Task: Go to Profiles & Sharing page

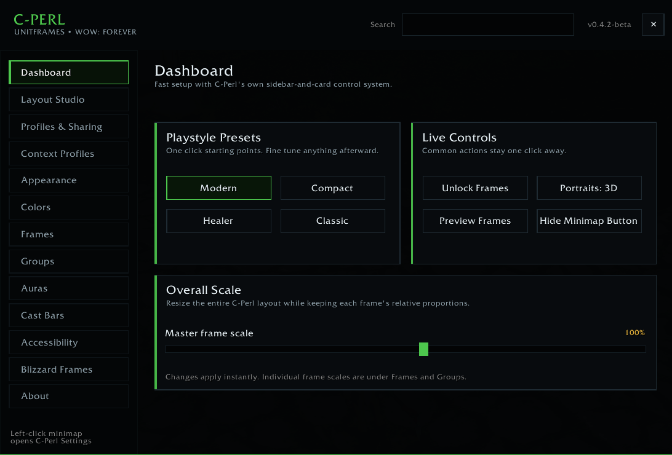Action: pos(68,126)
